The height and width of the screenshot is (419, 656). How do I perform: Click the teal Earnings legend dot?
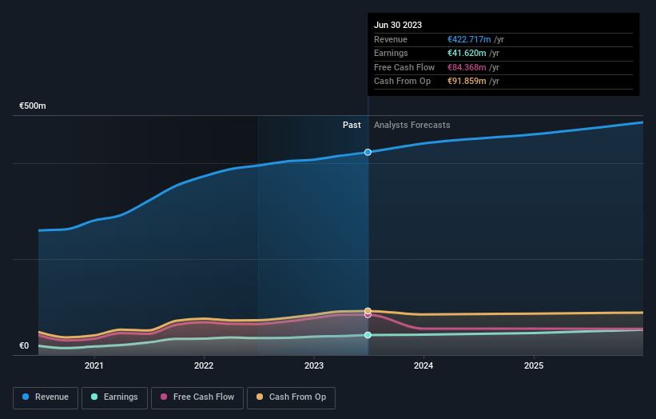[x=94, y=397]
